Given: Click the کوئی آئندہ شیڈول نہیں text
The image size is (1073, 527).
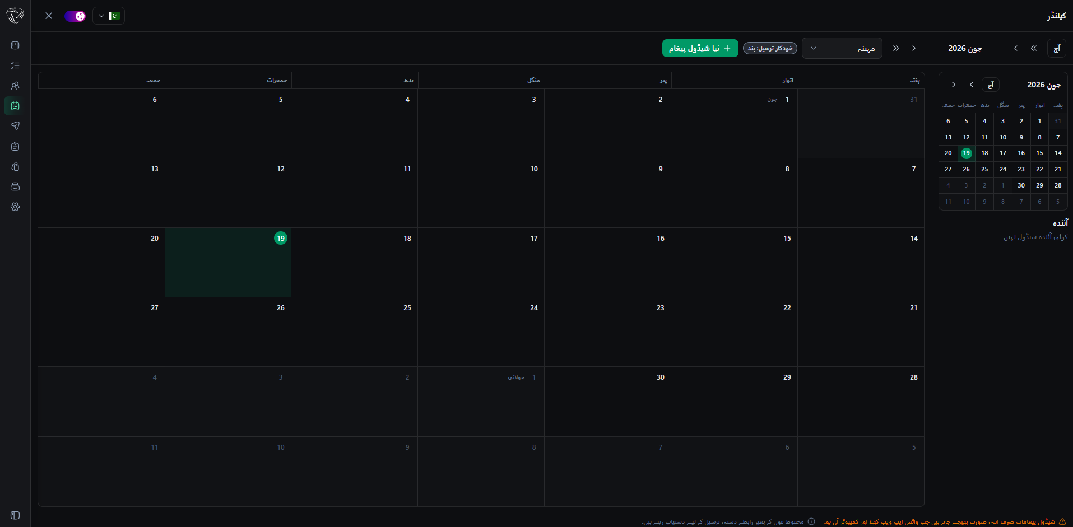Looking at the screenshot, I should [x=1035, y=237].
